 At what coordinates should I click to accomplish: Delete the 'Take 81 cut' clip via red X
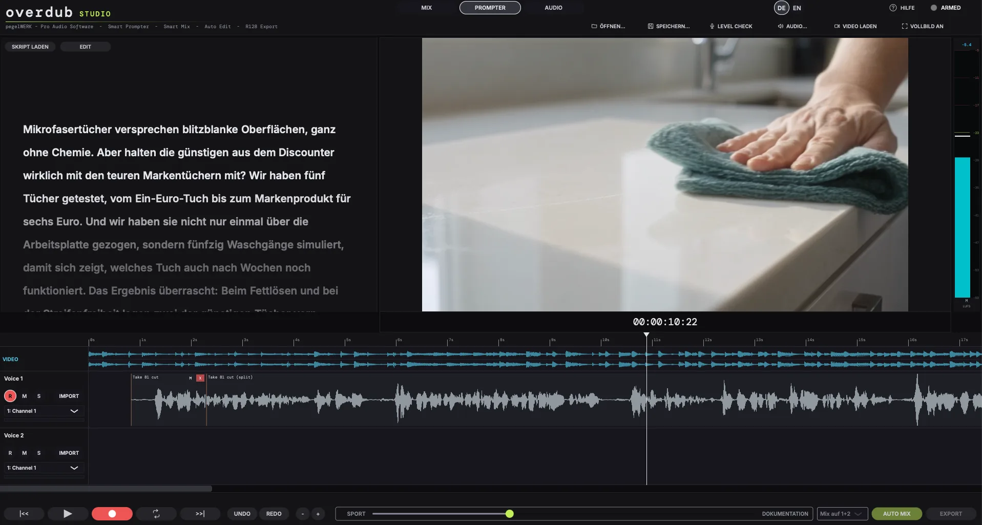tap(200, 378)
